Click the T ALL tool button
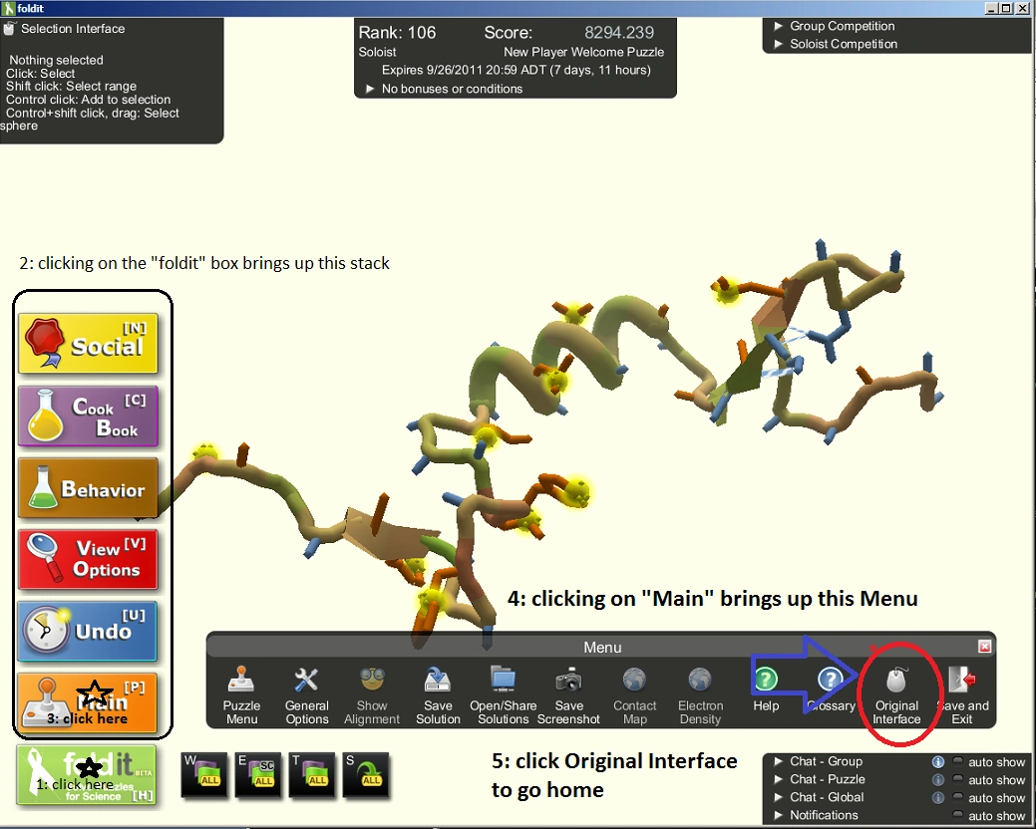1036x829 pixels. point(312,774)
